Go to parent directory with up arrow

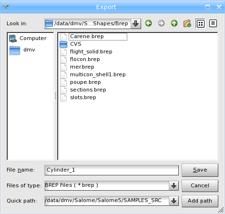click(174, 23)
